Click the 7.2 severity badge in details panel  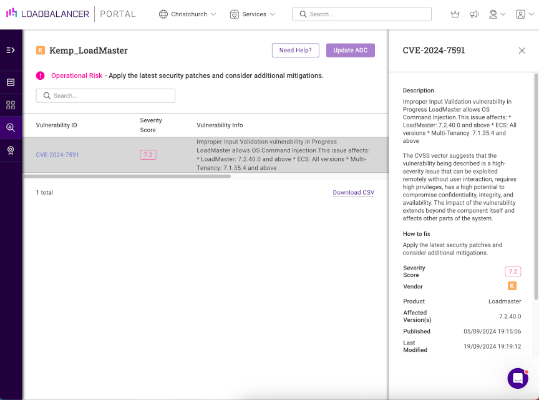[513, 271]
